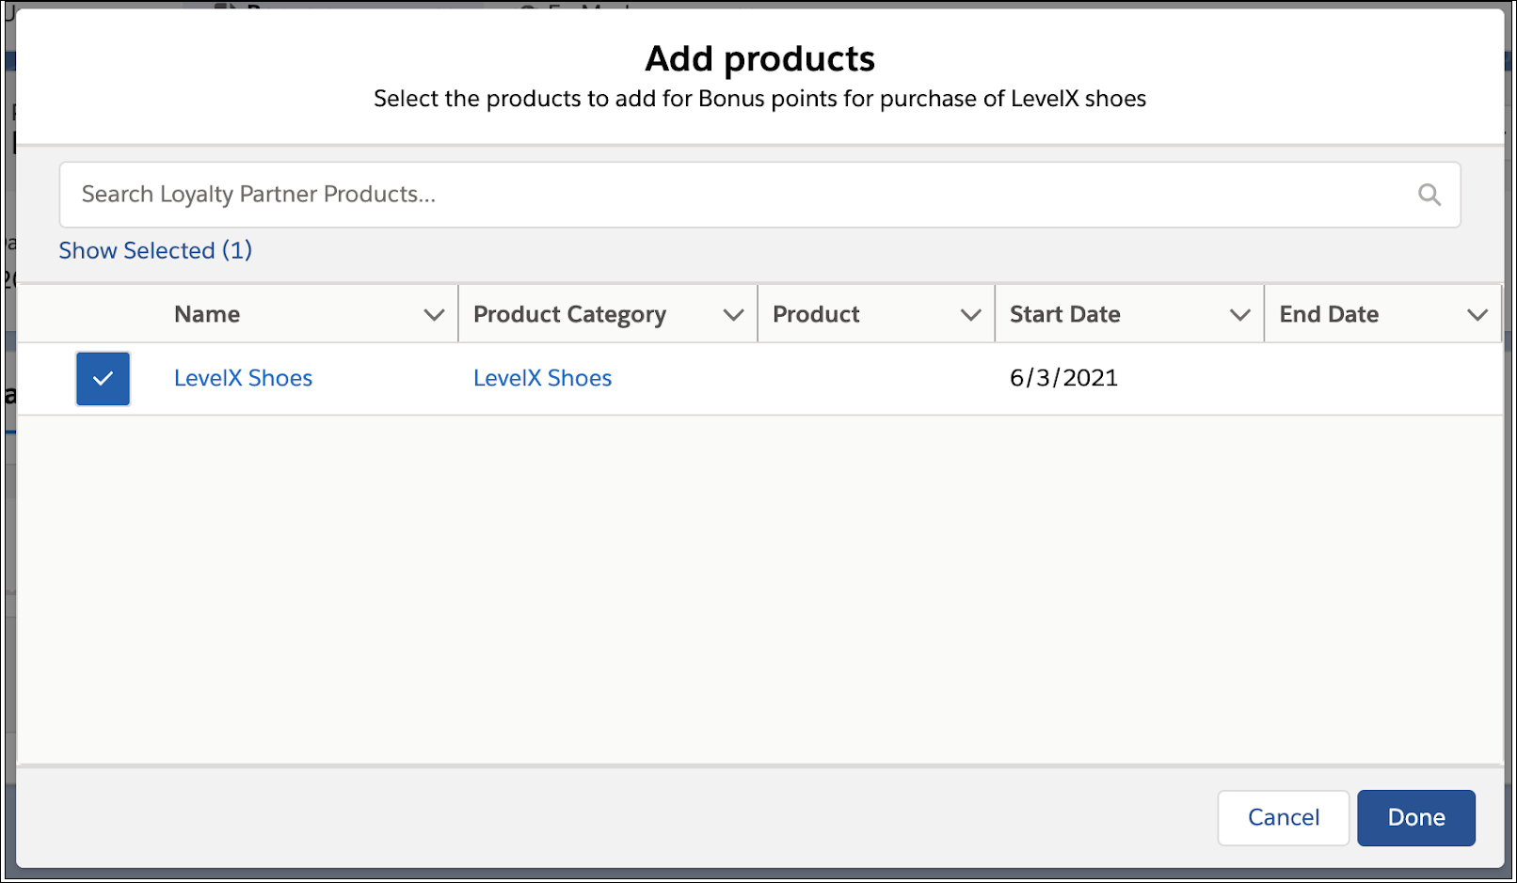1517x883 pixels.
Task: Uncheck the LevelX Shoes row checkbox
Action: coord(103,378)
